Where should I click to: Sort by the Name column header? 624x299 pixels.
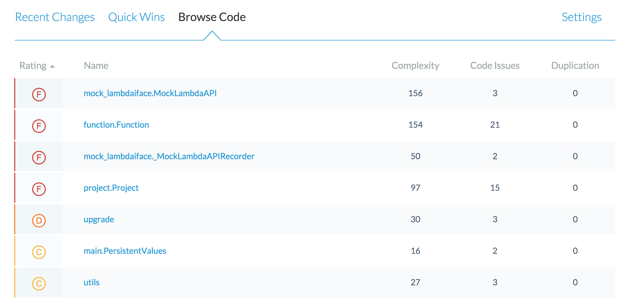point(96,66)
